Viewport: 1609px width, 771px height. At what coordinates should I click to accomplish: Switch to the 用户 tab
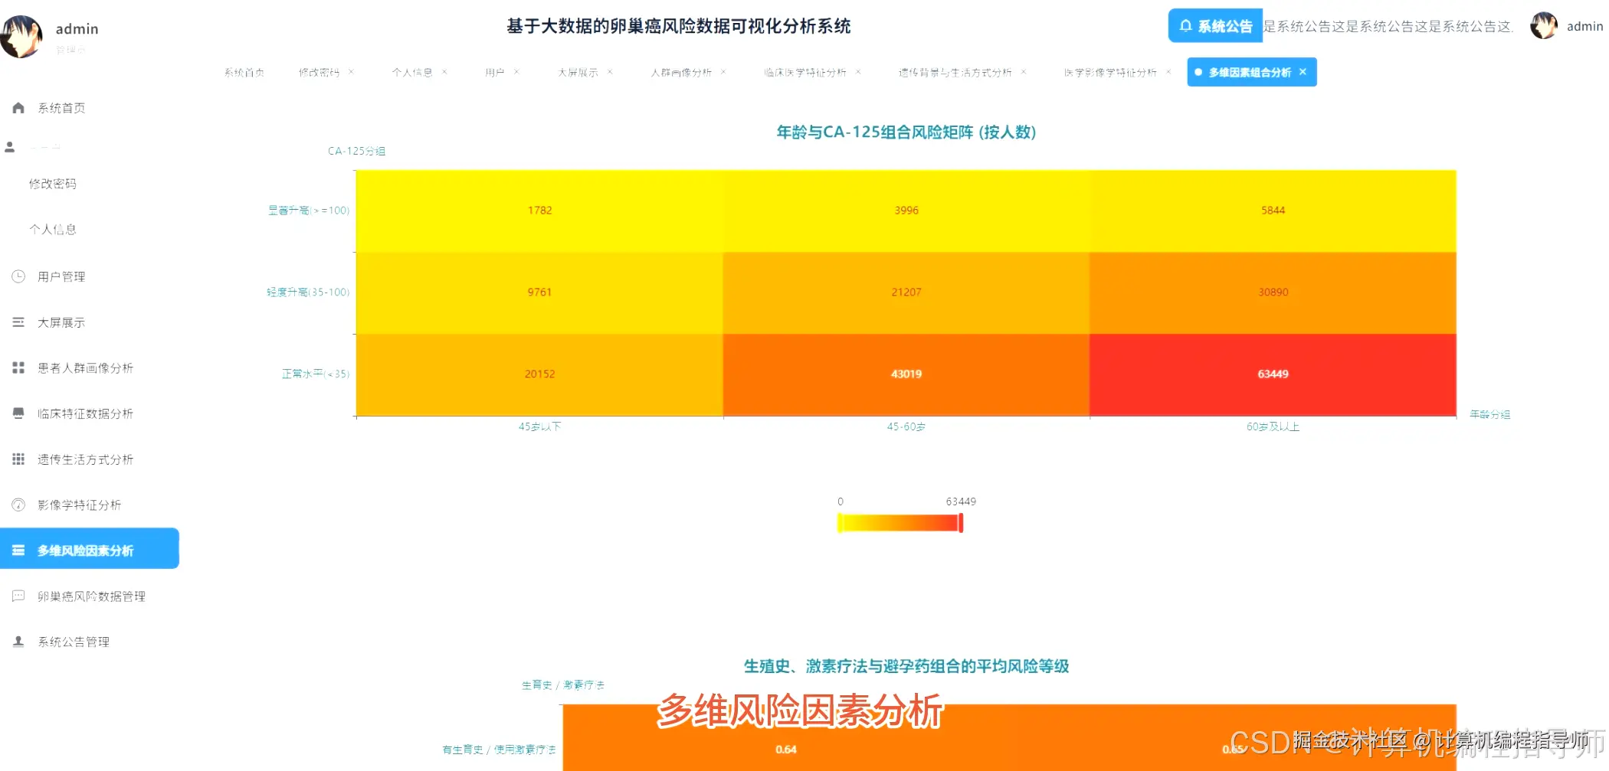[x=495, y=73]
